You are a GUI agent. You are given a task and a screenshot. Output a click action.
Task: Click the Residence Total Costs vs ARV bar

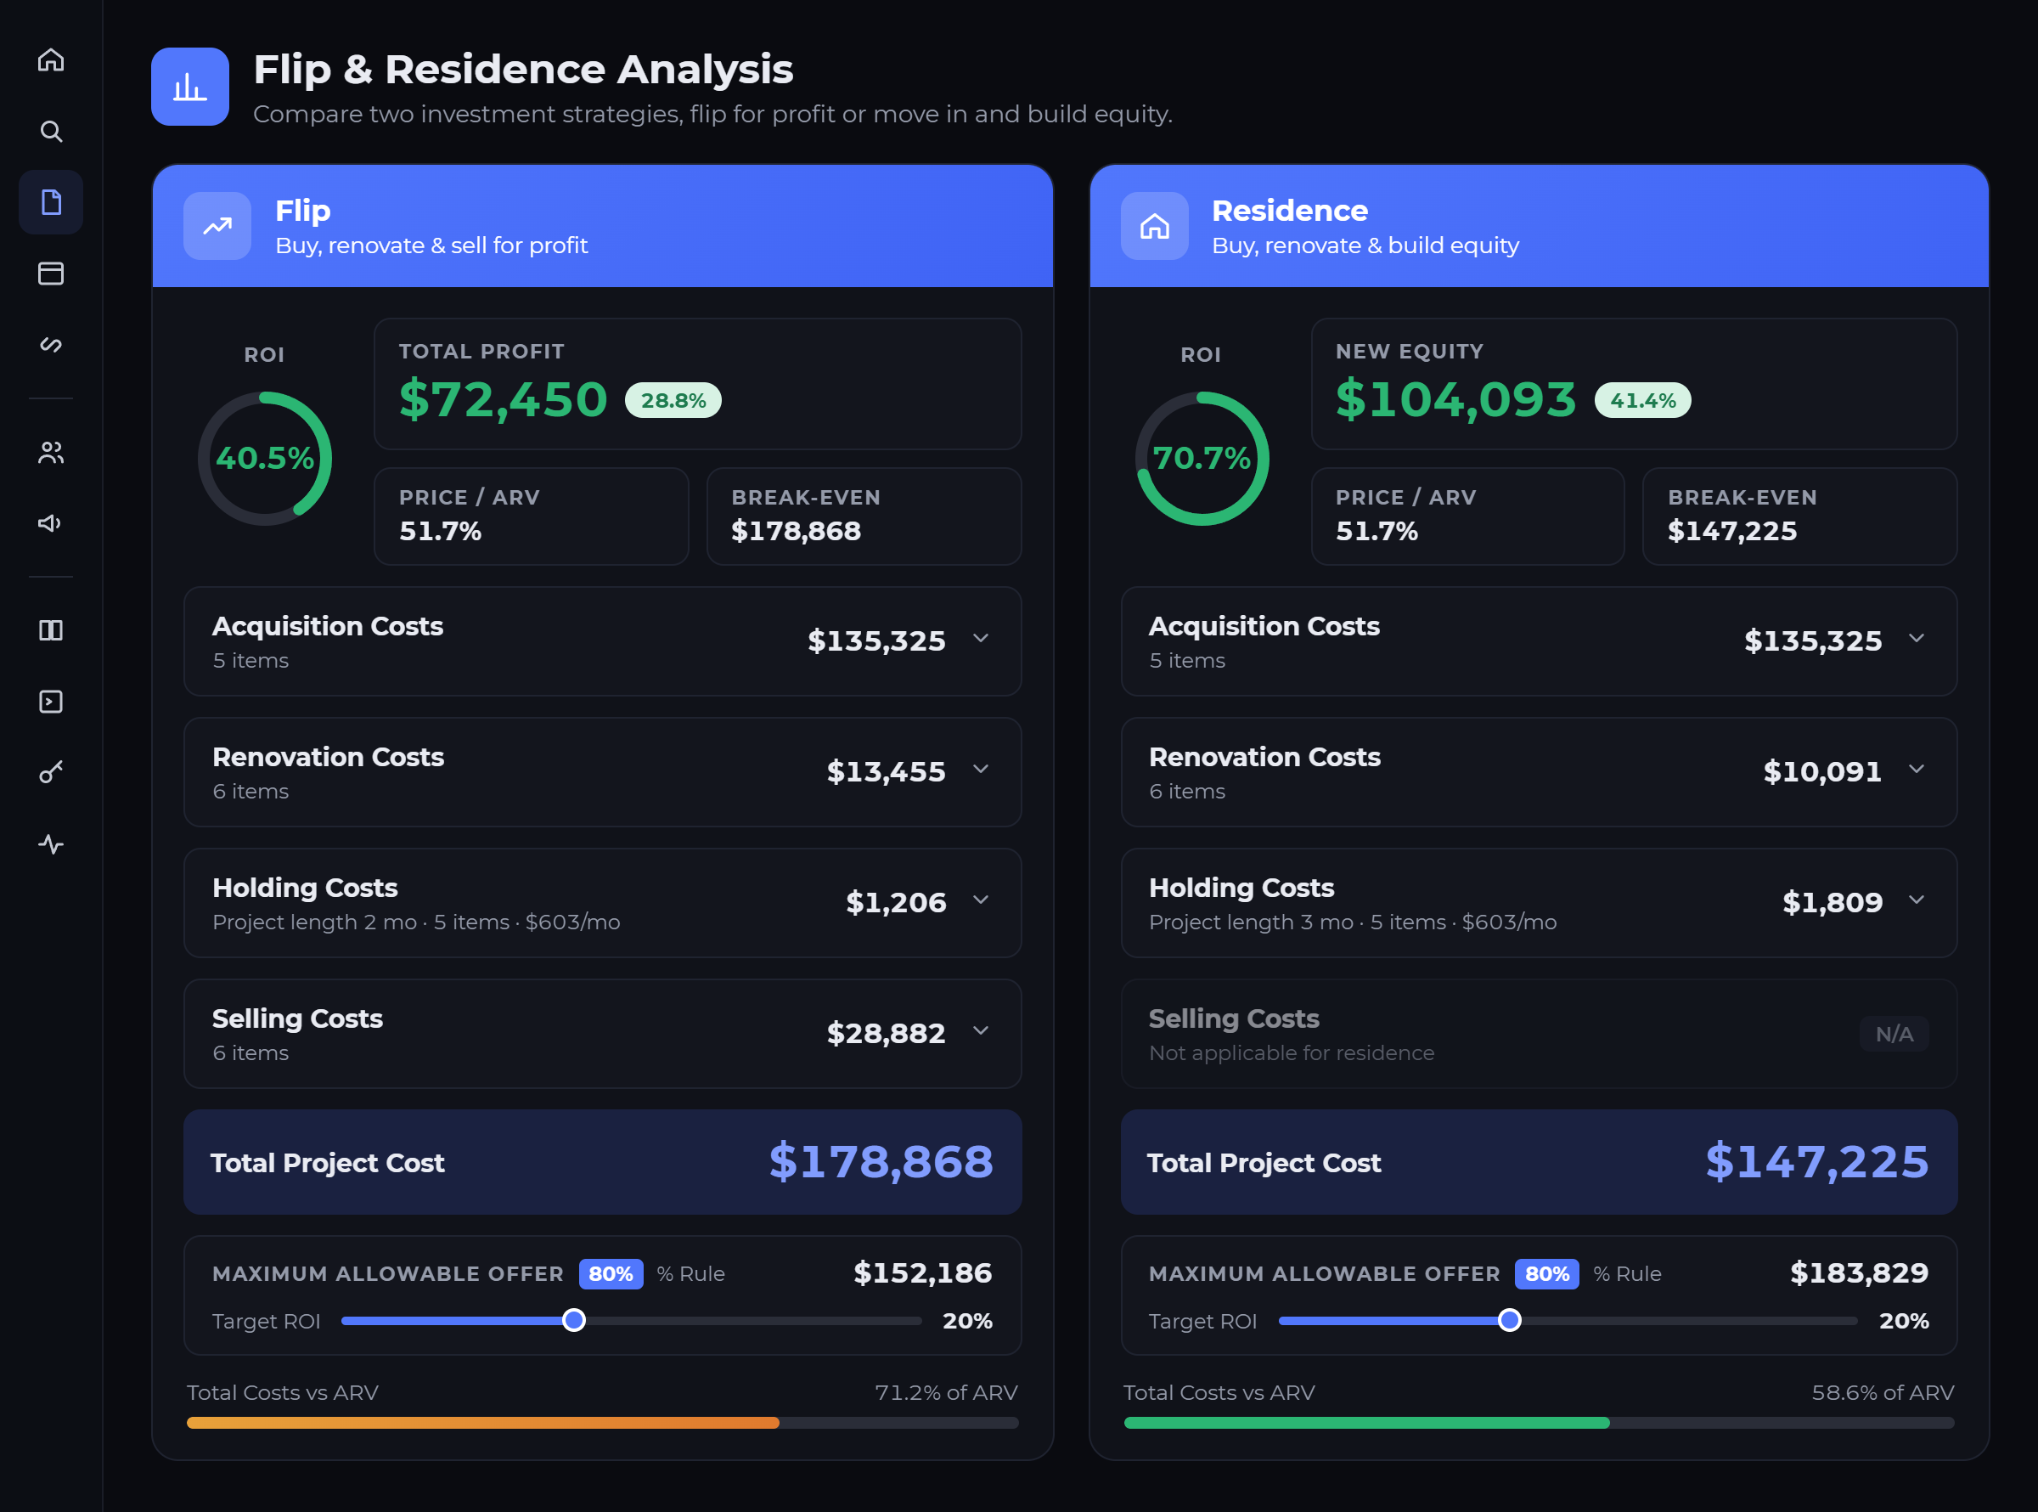pos(1539,1422)
